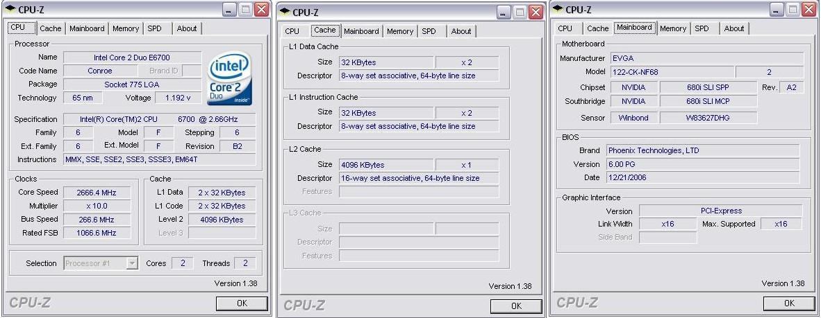The image size is (821, 318).
Task: Select the Multiplier value x 10.0
Action: [x=97, y=206]
